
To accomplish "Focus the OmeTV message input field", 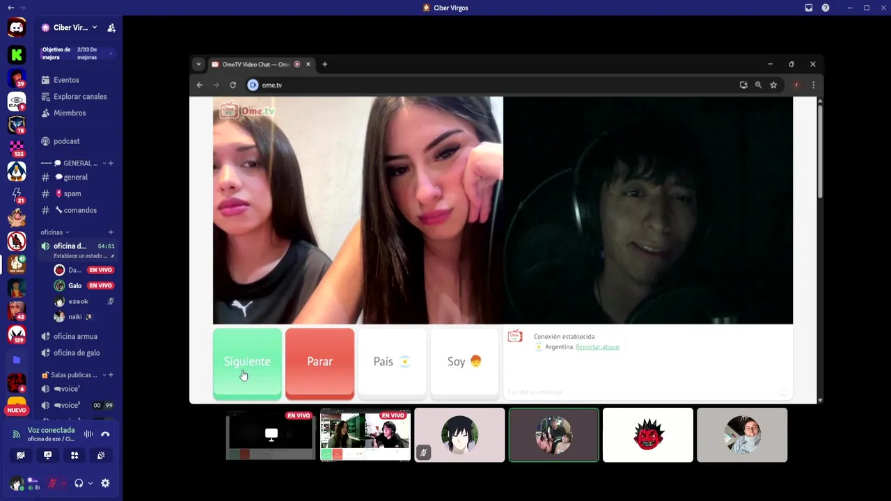I will point(640,392).
